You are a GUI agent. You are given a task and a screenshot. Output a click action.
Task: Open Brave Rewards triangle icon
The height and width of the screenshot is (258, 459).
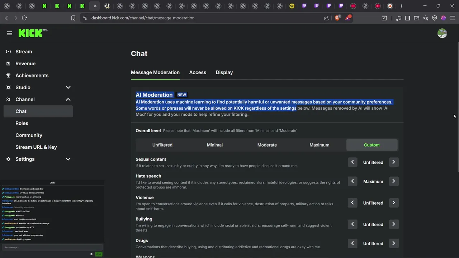click(348, 18)
